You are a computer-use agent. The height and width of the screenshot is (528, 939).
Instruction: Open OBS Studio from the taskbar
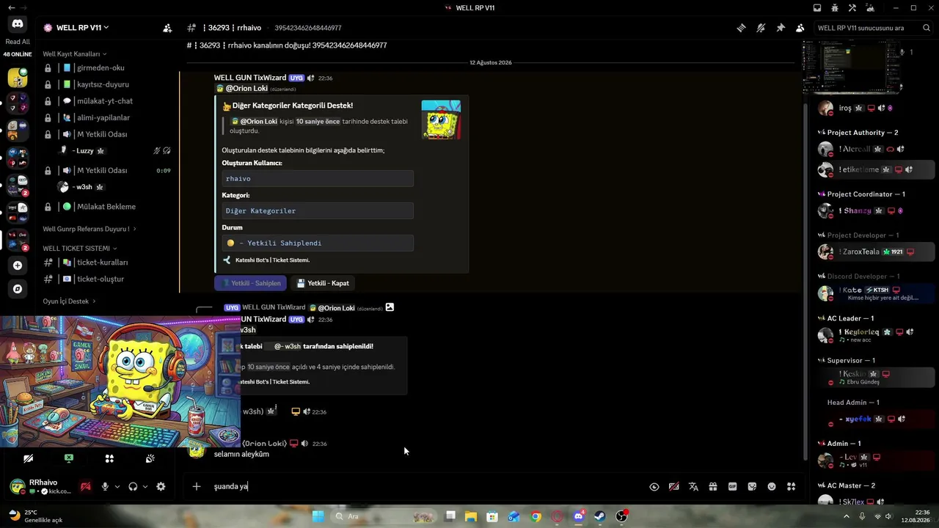tap(621, 516)
